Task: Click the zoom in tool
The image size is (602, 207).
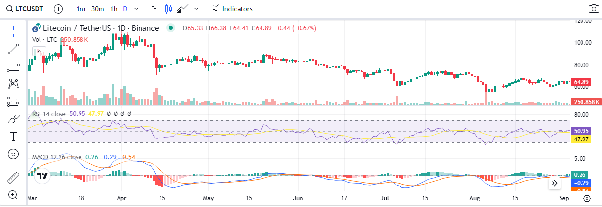Action: coord(13,195)
